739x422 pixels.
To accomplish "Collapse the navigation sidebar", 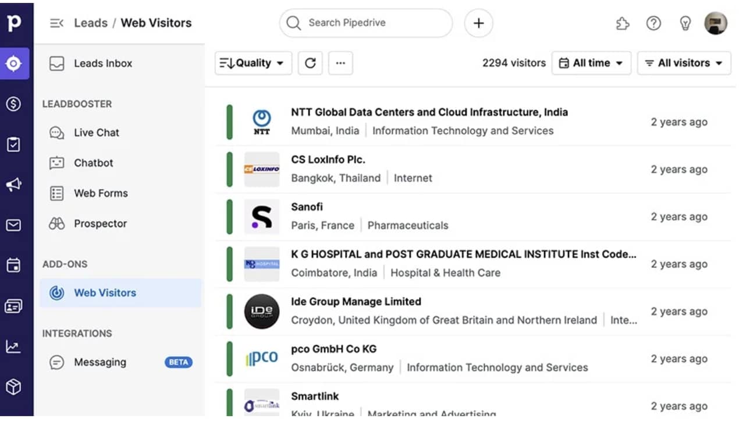I will pyautogui.click(x=55, y=23).
